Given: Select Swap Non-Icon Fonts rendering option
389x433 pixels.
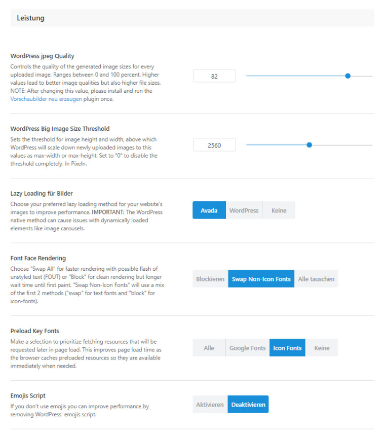Looking at the screenshot, I should pyautogui.click(x=261, y=278).
